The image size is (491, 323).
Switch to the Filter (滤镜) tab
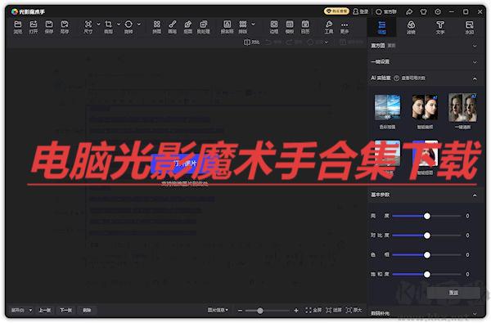(x=411, y=27)
